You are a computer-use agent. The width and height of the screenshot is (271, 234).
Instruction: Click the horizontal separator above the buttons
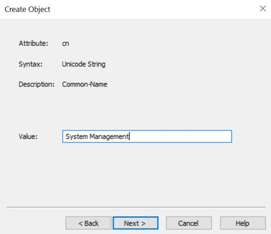[136, 207]
